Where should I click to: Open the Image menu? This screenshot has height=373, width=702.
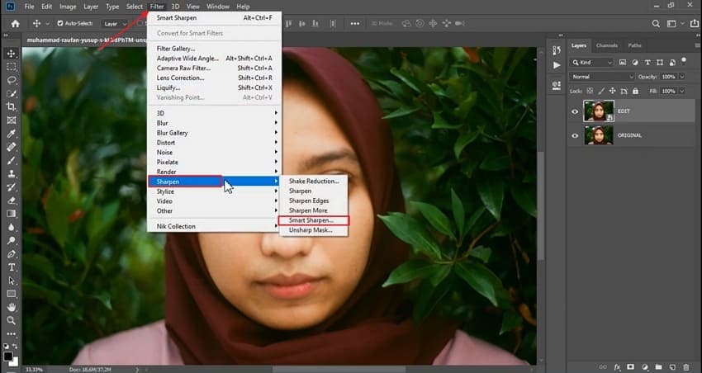68,7
